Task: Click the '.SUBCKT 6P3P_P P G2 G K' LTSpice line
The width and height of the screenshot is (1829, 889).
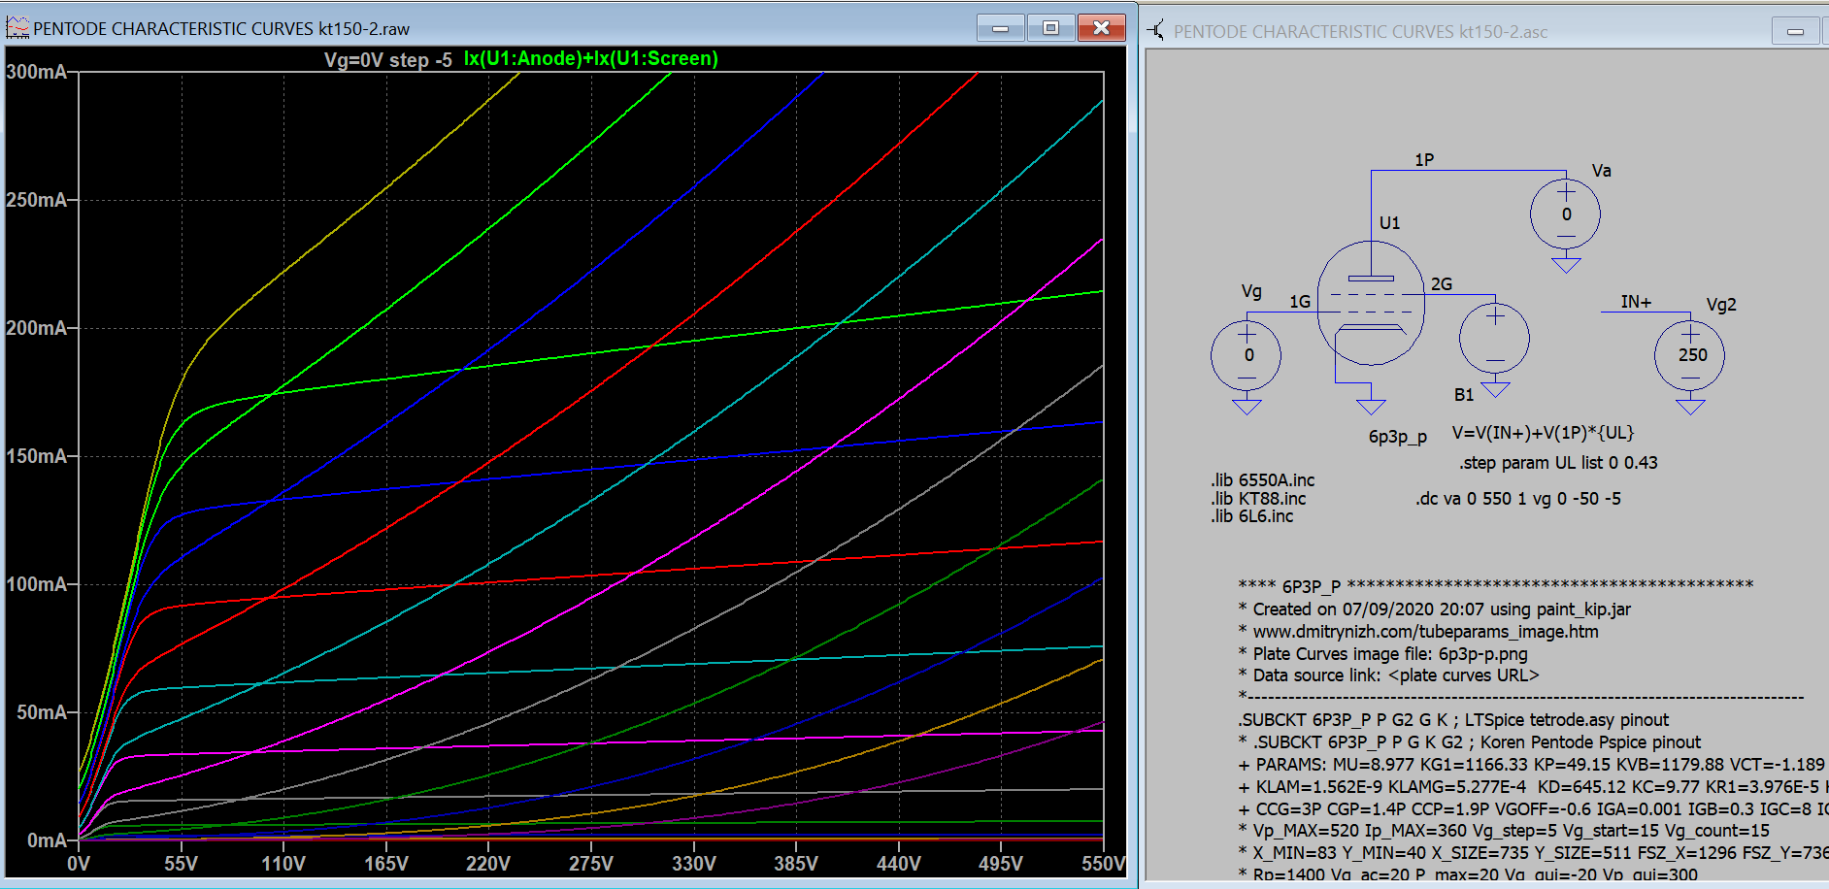Action: pos(1453,720)
